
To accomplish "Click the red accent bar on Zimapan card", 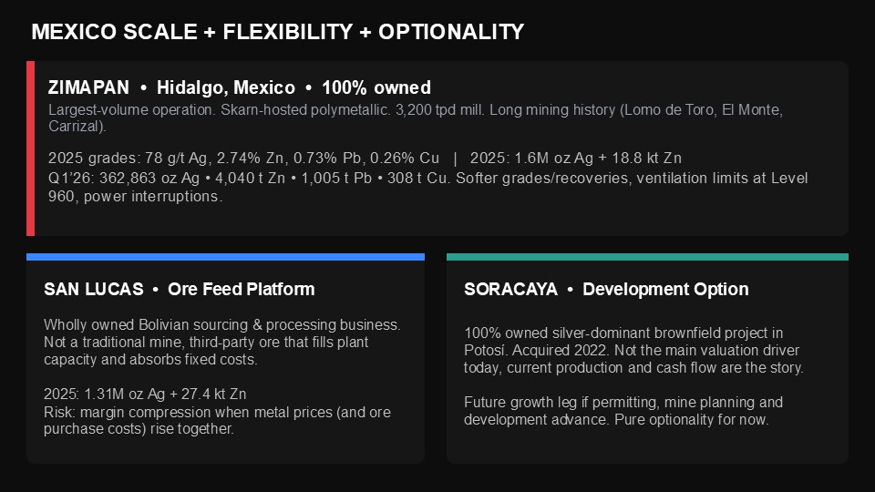I will click(x=31, y=148).
